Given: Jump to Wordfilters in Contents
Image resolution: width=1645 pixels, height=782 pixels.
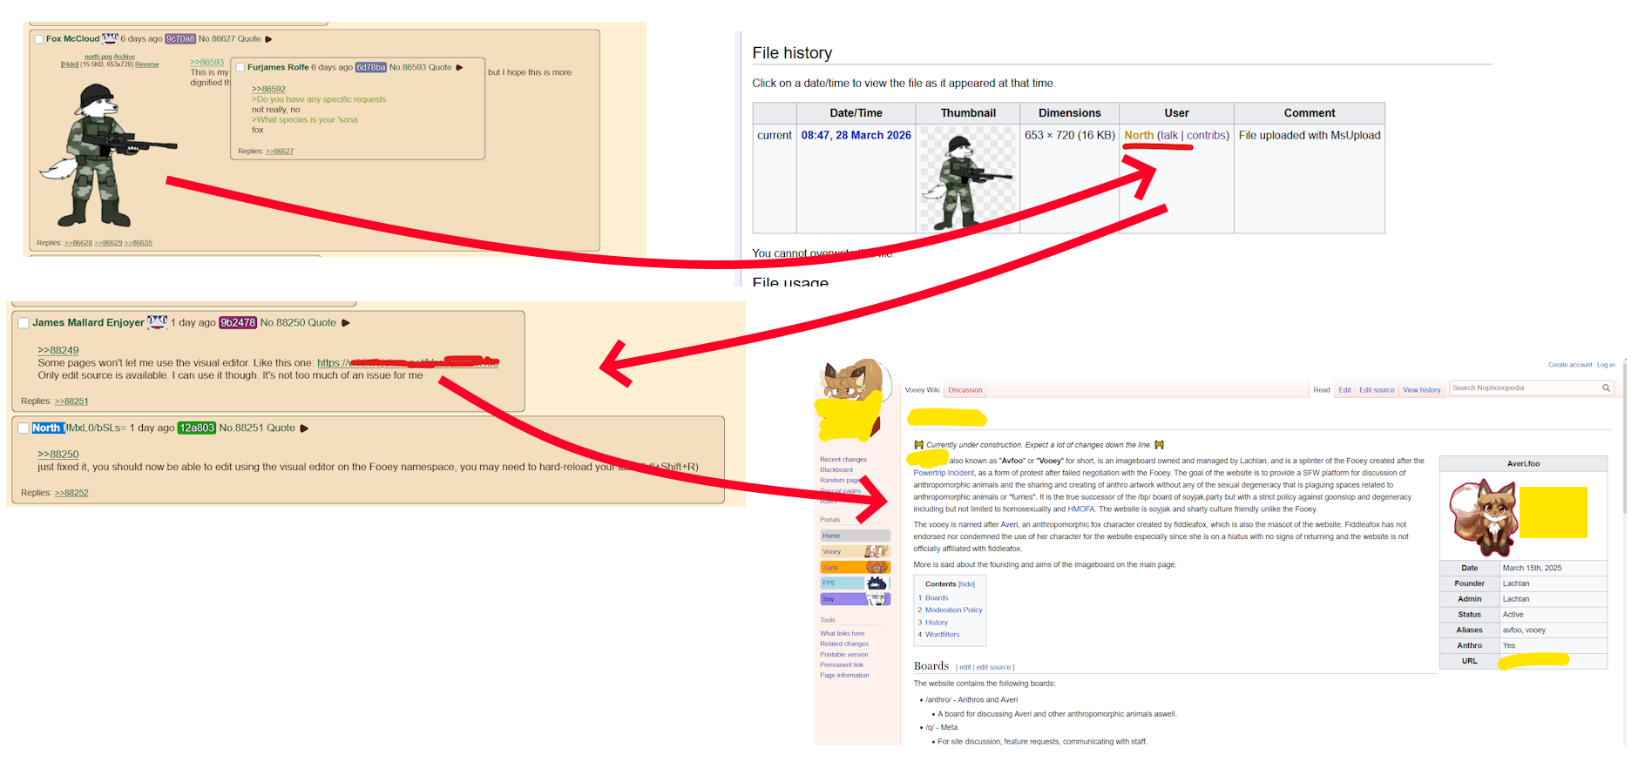Looking at the screenshot, I should [x=943, y=635].
